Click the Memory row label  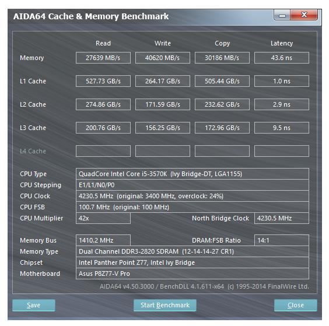[32, 58]
